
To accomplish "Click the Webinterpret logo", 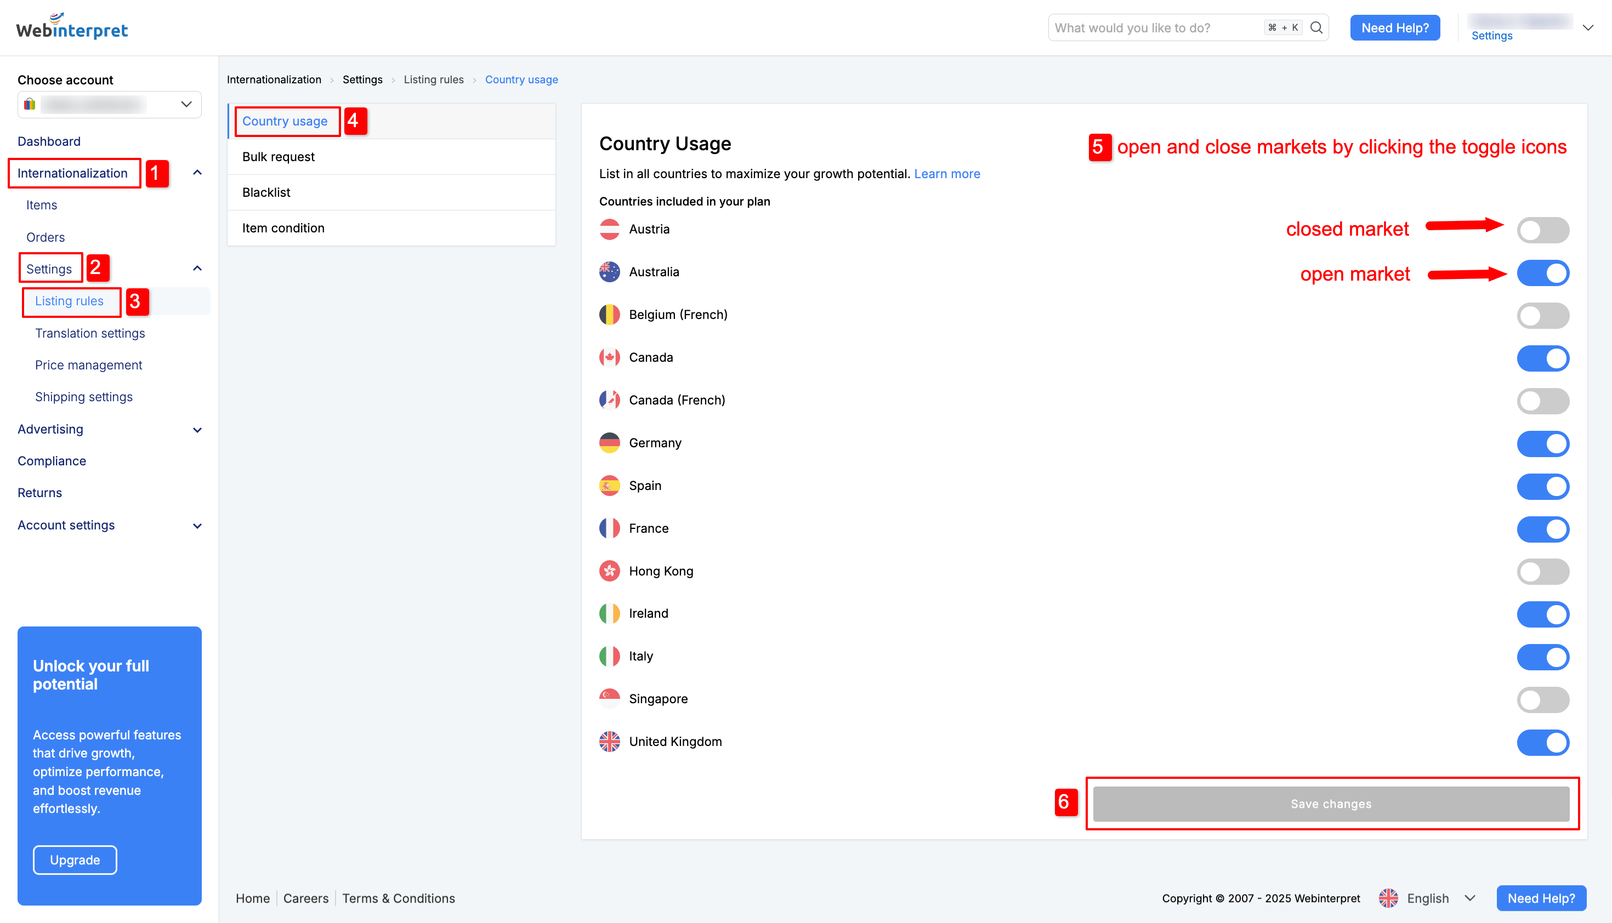I will pos(72,27).
